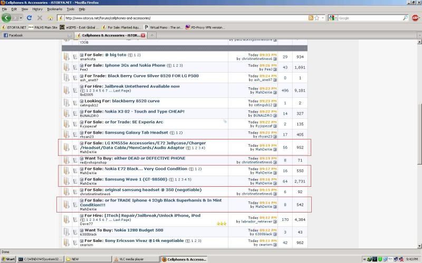Go to the home page via house icon

(50, 18)
